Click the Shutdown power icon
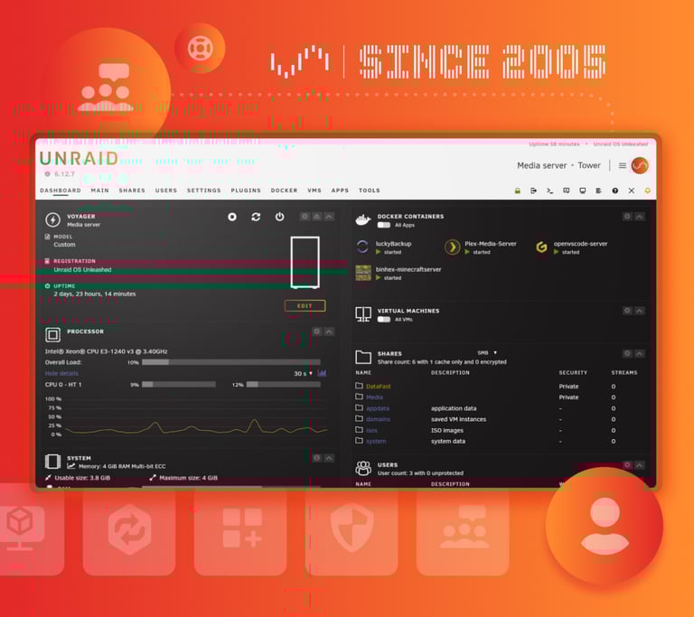The width and height of the screenshot is (694, 617). [280, 217]
